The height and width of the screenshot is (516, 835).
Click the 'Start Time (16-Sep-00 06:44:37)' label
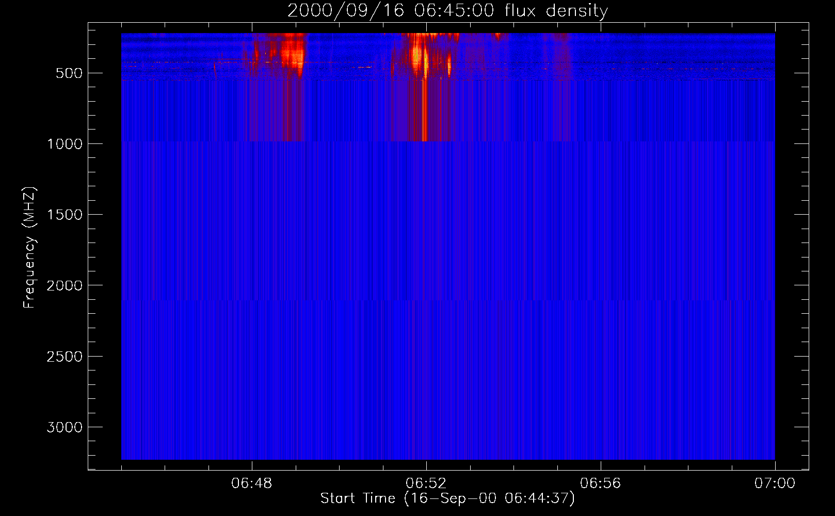click(x=447, y=498)
